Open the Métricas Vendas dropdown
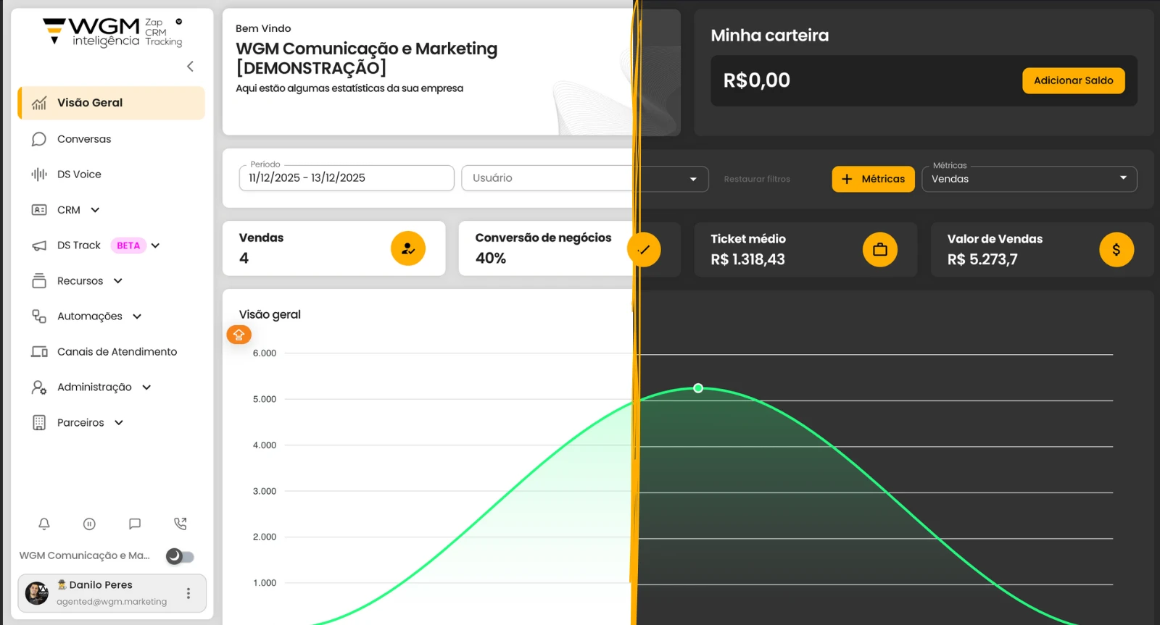Image resolution: width=1160 pixels, height=625 pixels. point(1029,179)
